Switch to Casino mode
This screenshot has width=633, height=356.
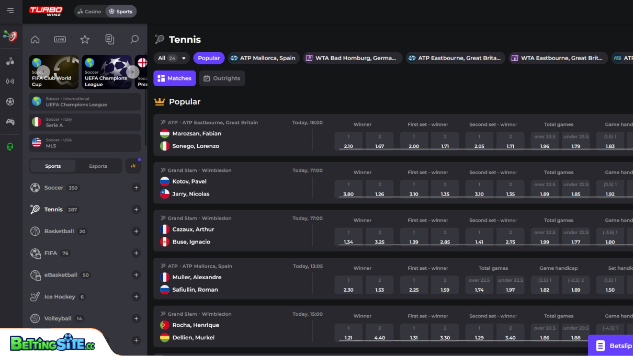click(x=88, y=11)
